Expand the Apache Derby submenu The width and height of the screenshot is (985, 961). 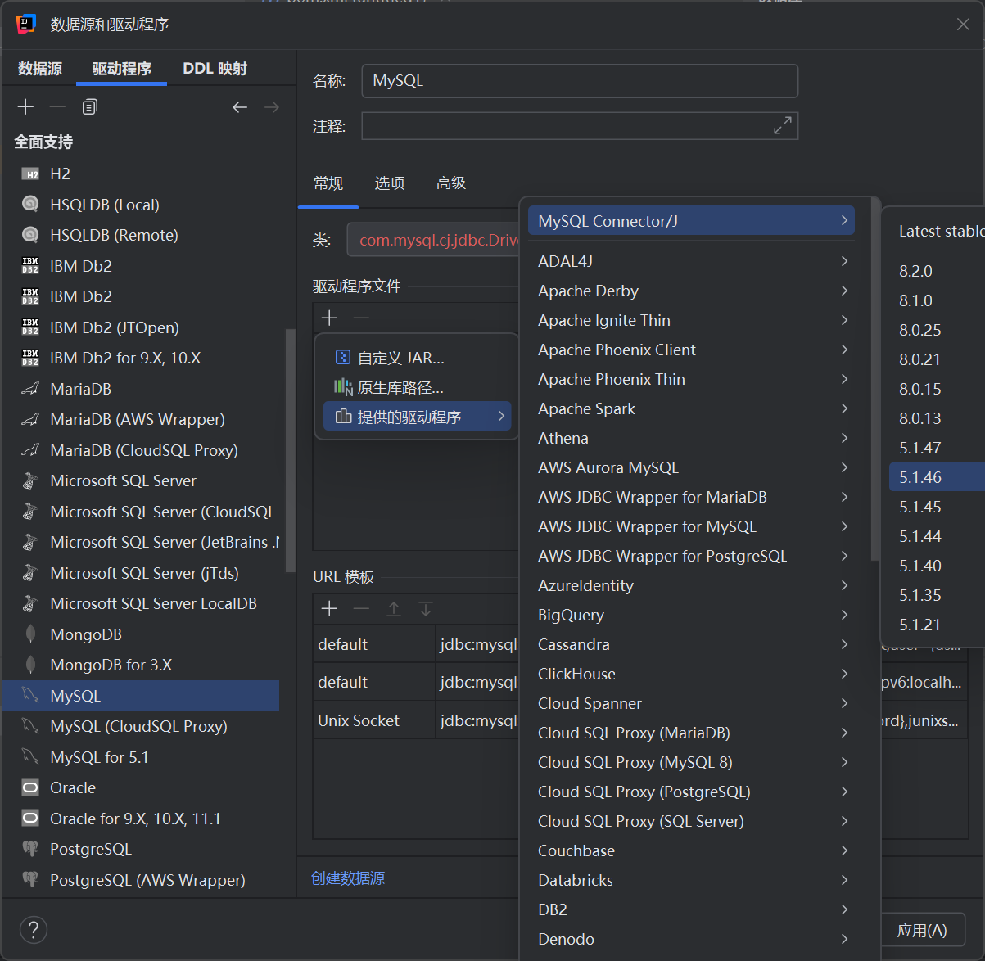coord(691,291)
